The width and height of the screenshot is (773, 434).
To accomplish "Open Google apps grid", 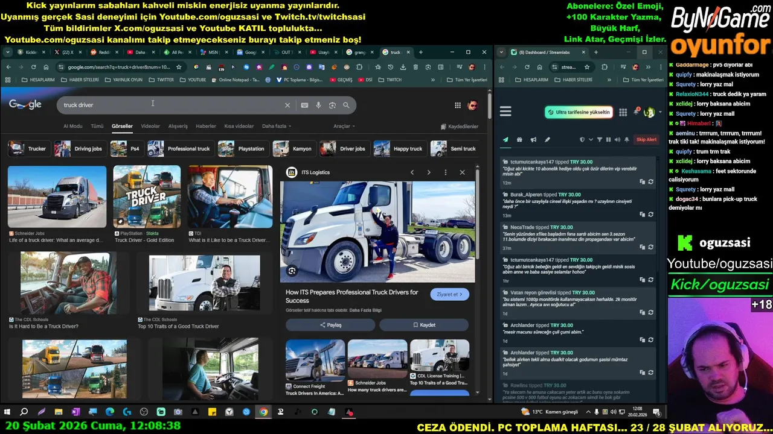I will coord(458,105).
